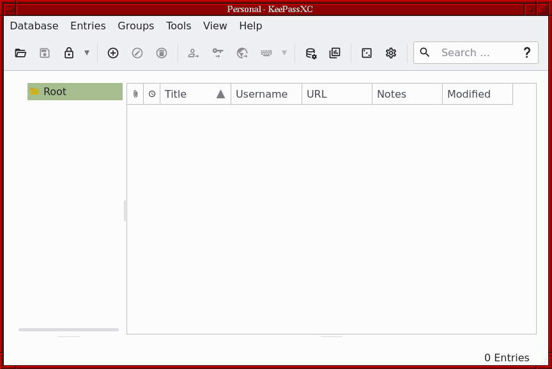Open the Help menu
552x369 pixels.
pos(250,26)
